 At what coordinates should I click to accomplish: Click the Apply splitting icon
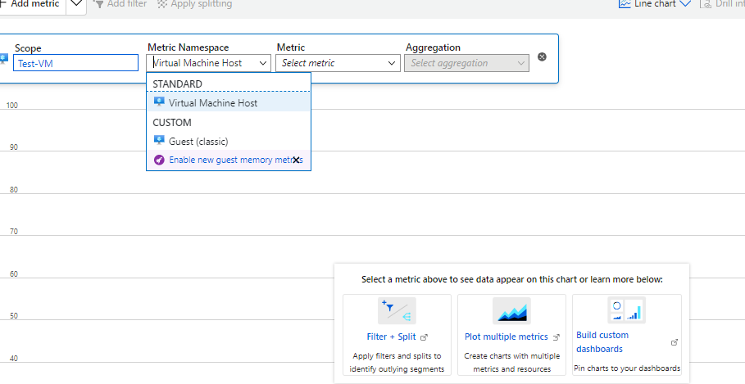pyautogui.click(x=162, y=4)
